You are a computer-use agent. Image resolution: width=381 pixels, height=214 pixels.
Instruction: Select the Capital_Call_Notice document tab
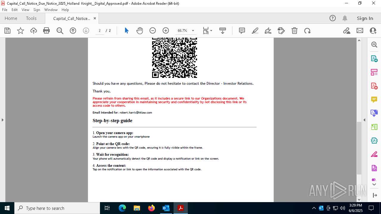71,18
